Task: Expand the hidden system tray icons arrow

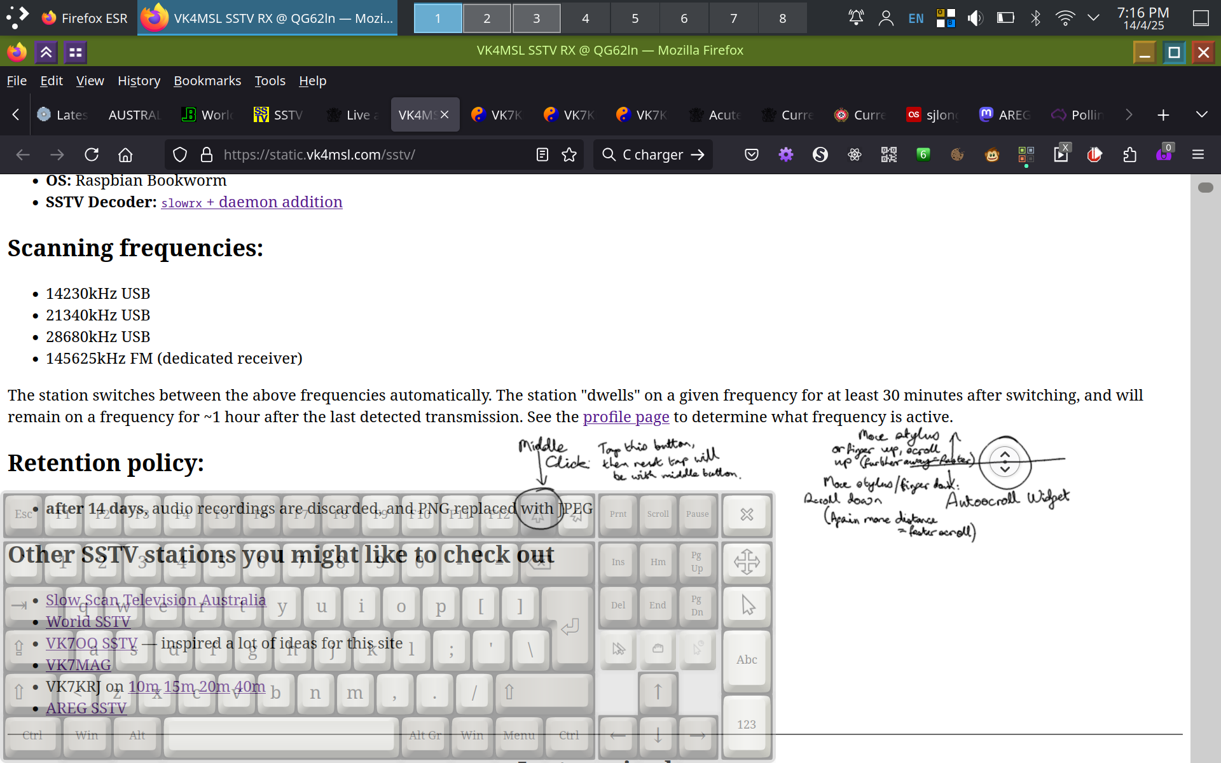Action: [1093, 18]
